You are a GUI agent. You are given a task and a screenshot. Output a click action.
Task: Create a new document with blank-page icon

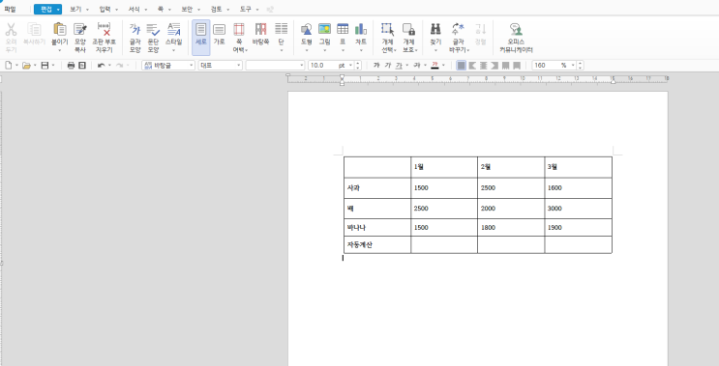pos(9,66)
